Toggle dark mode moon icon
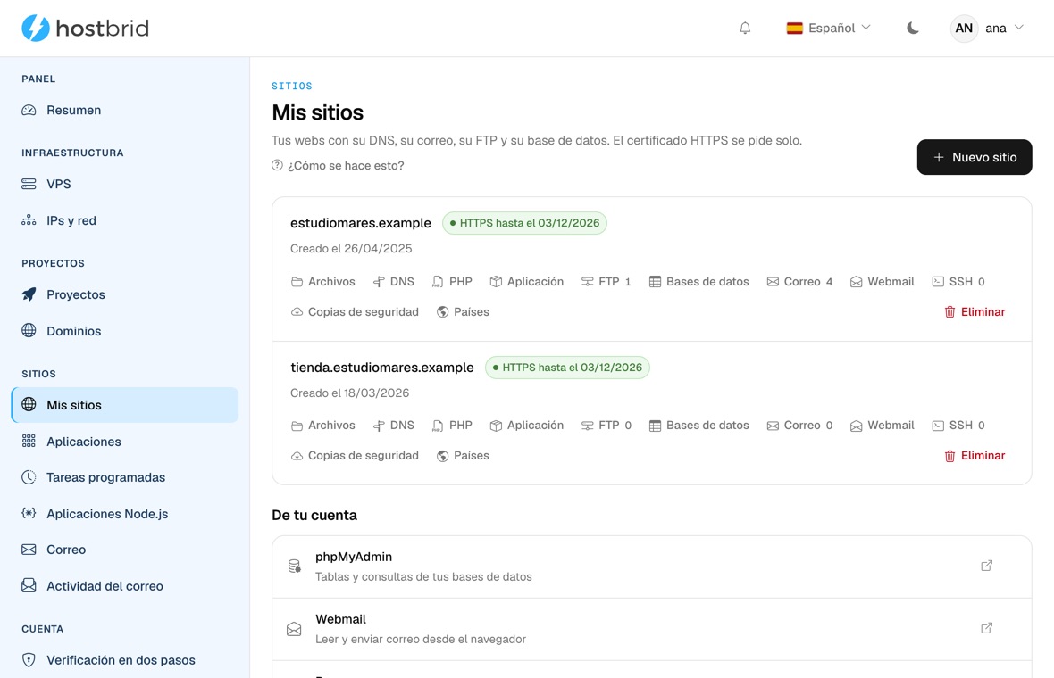1054x678 pixels. pyautogui.click(x=912, y=29)
